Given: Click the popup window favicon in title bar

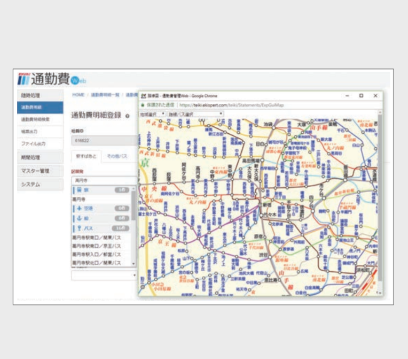Looking at the screenshot, I should click(x=143, y=96).
